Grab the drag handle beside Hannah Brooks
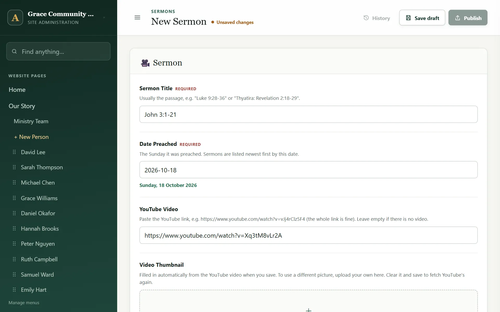 click(x=14, y=229)
